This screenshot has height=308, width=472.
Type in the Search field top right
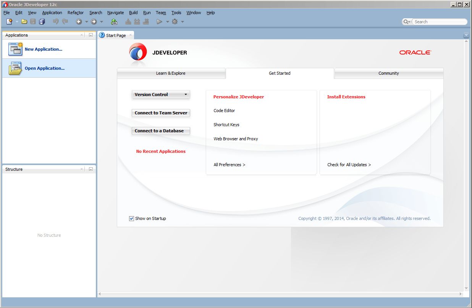438,21
